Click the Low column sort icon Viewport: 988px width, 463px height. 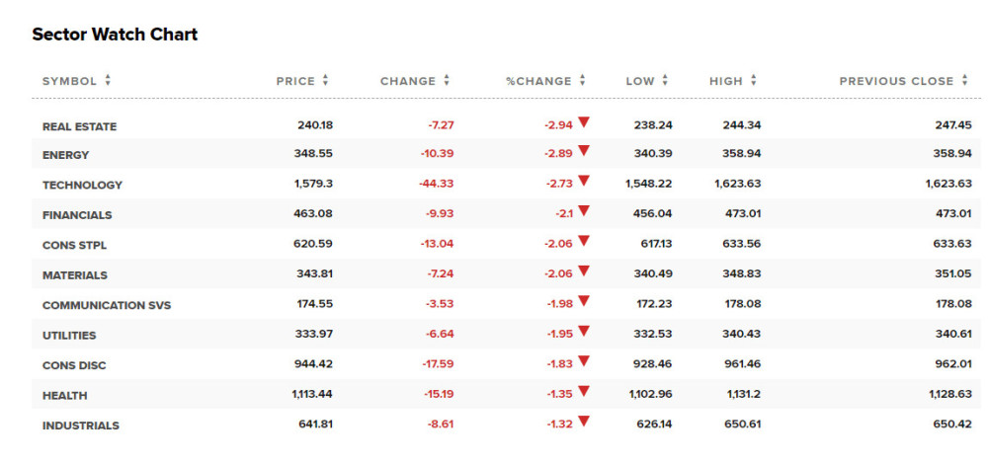[665, 81]
